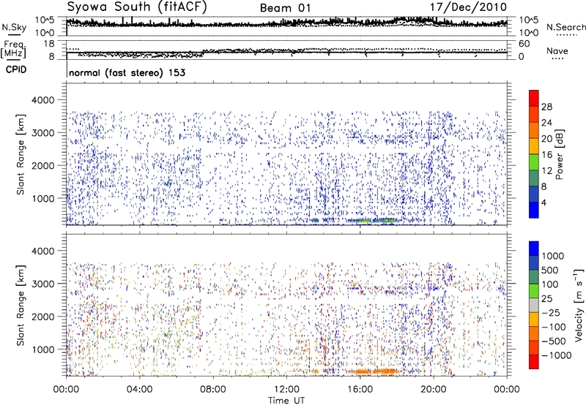Click the '10^5' label beside N.Sky
The height and width of the screenshot is (405, 586).
tap(45, 20)
